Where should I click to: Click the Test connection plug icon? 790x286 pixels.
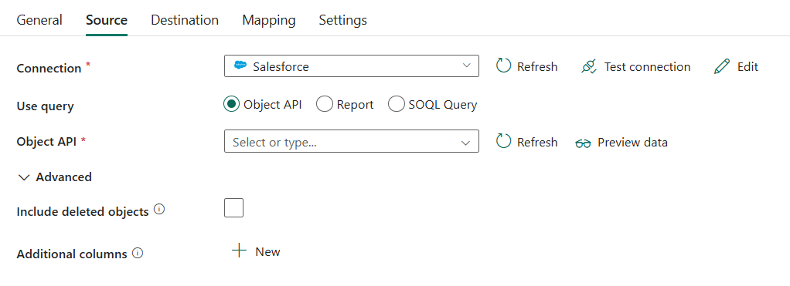point(588,66)
